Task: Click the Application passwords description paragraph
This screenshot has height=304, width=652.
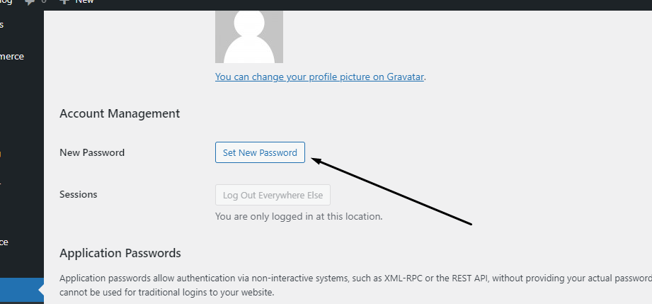Action: [x=355, y=286]
